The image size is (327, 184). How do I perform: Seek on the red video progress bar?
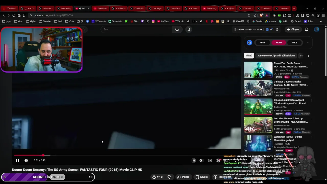coord(29,155)
